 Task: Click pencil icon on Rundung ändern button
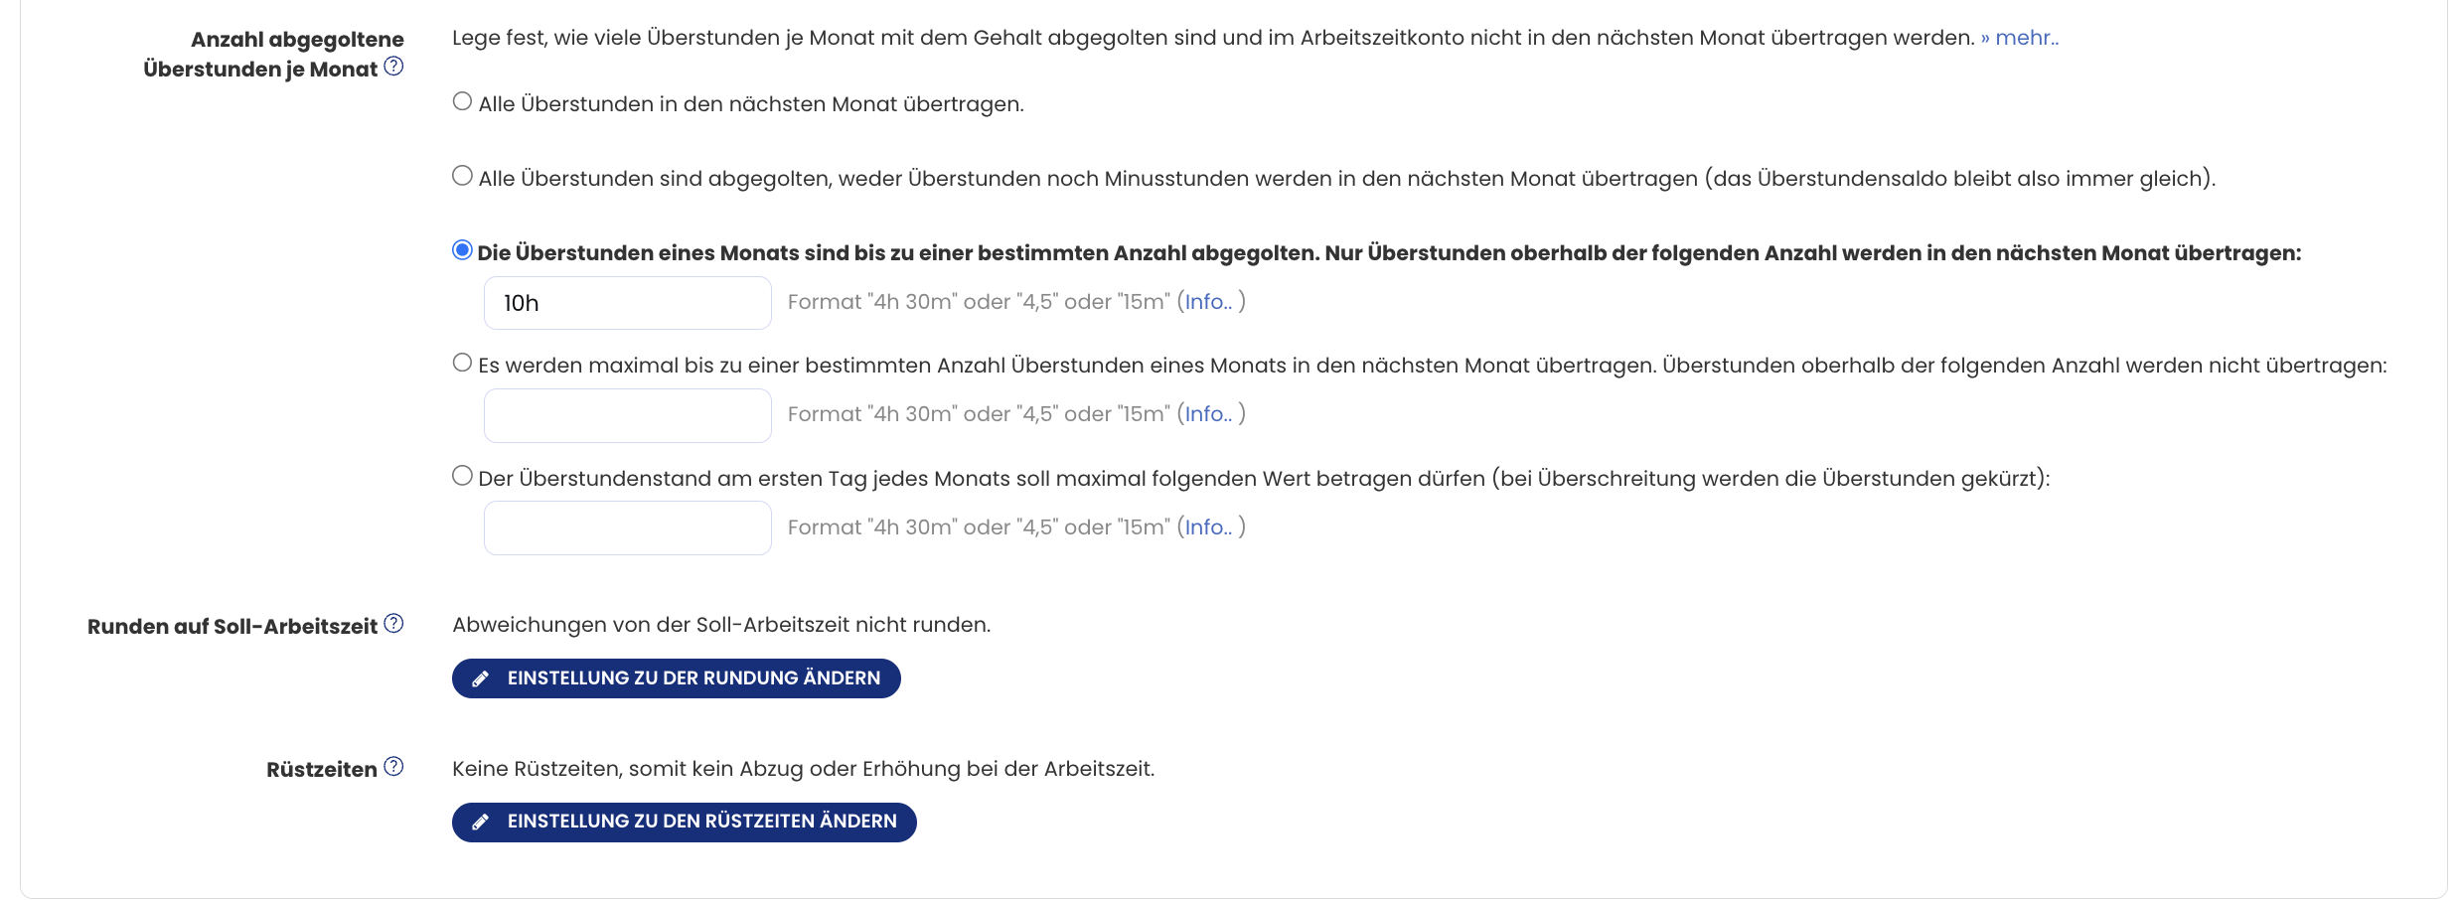tap(480, 678)
